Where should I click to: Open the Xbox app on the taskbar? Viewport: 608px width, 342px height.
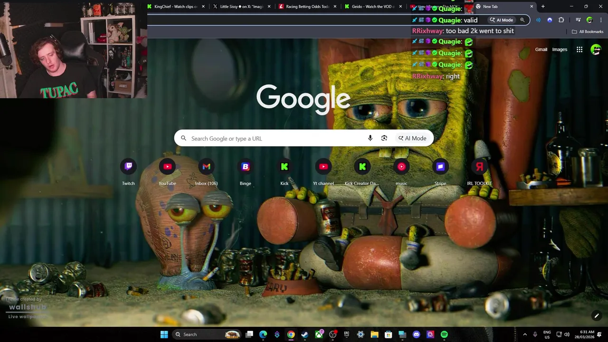tap(319, 334)
